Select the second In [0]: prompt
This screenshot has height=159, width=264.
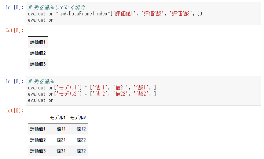tap(14, 81)
